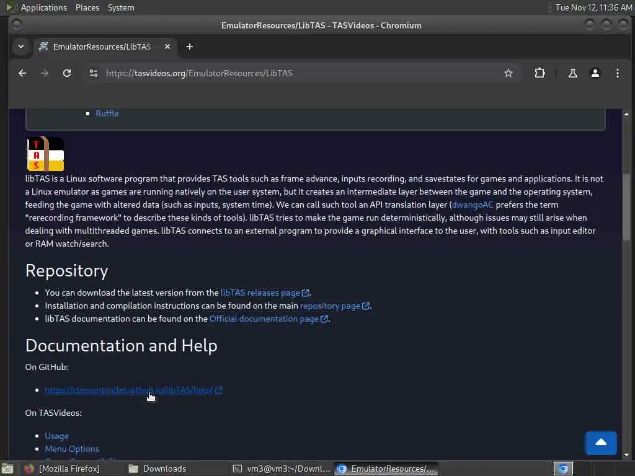The height and width of the screenshot is (476, 635).
Task: Click the Repository heading
Action: click(x=67, y=270)
